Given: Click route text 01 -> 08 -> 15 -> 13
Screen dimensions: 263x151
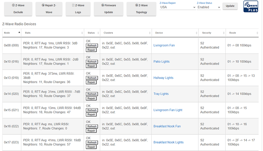Looking at the screenshot, I should (241, 75).
